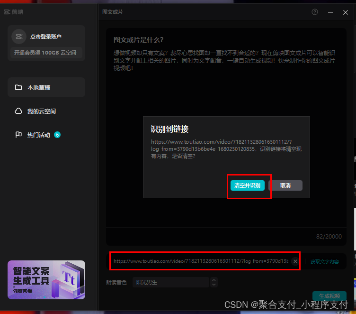
Task: Click the toutiao URL input field
Action: pos(201,261)
